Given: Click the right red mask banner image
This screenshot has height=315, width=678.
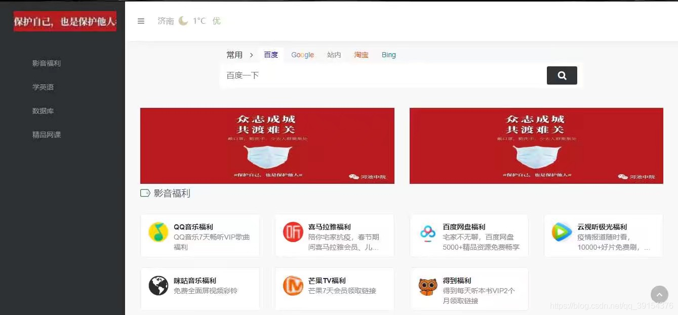Looking at the screenshot, I should coord(536,146).
